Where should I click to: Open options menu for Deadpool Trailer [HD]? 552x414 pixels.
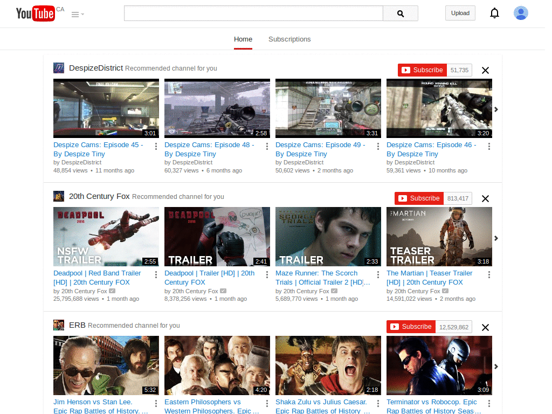[x=267, y=274]
